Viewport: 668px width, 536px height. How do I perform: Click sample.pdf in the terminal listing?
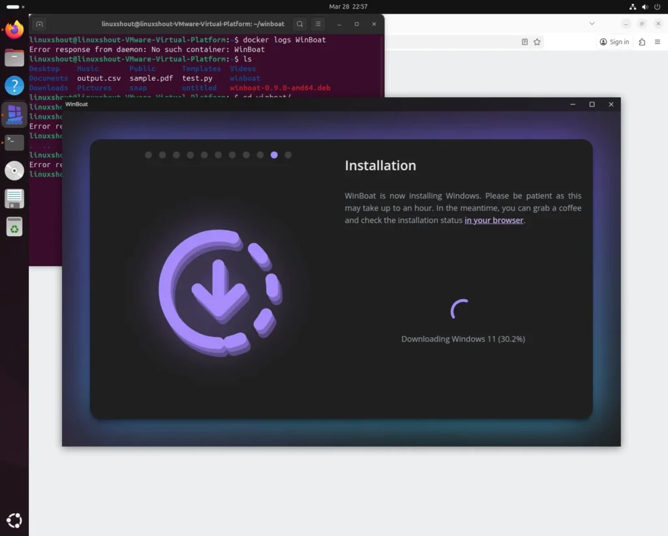[x=151, y=78]
